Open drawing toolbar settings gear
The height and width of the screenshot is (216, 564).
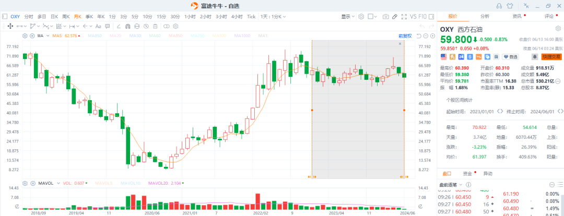tap(175, 26)
